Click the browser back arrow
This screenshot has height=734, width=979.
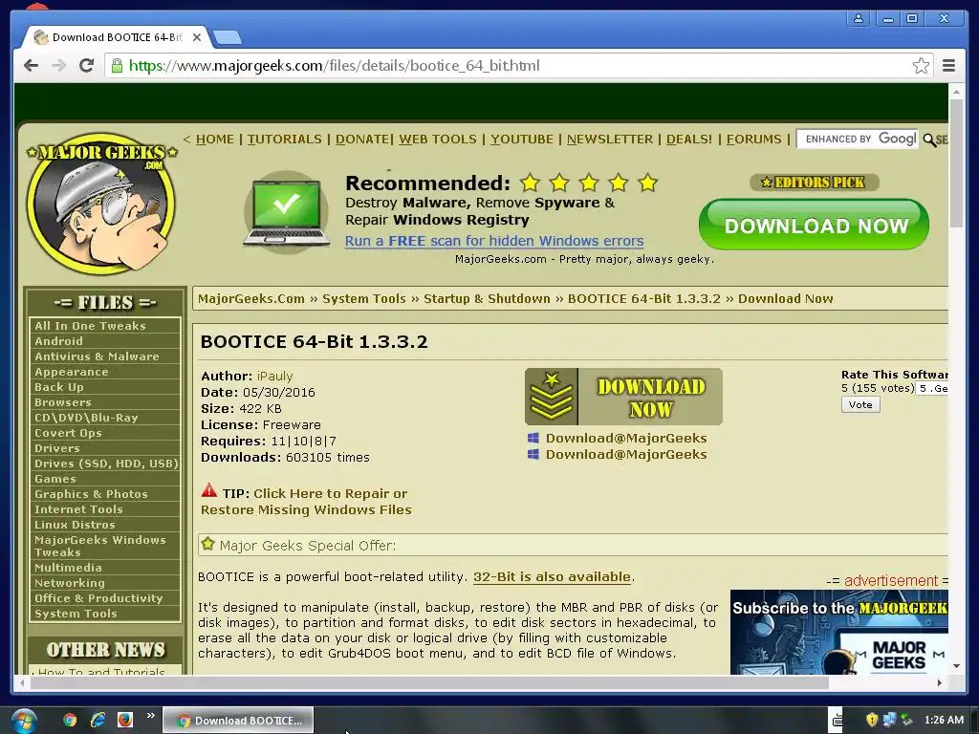31,66
